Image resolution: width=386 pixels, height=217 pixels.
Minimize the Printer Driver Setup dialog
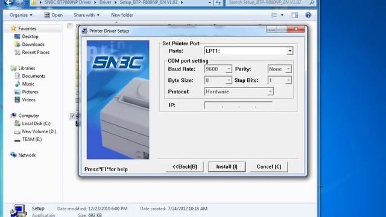tap(271, 30)
